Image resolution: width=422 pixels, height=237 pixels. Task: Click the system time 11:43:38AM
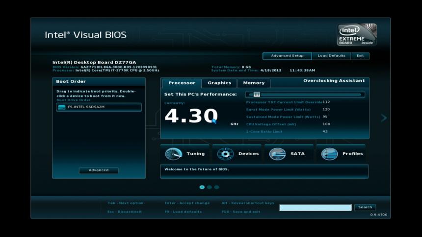302,71
